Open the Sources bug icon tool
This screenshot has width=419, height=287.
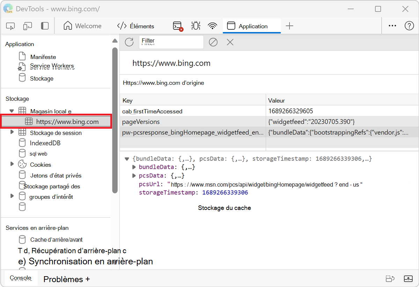click(196, 26)
